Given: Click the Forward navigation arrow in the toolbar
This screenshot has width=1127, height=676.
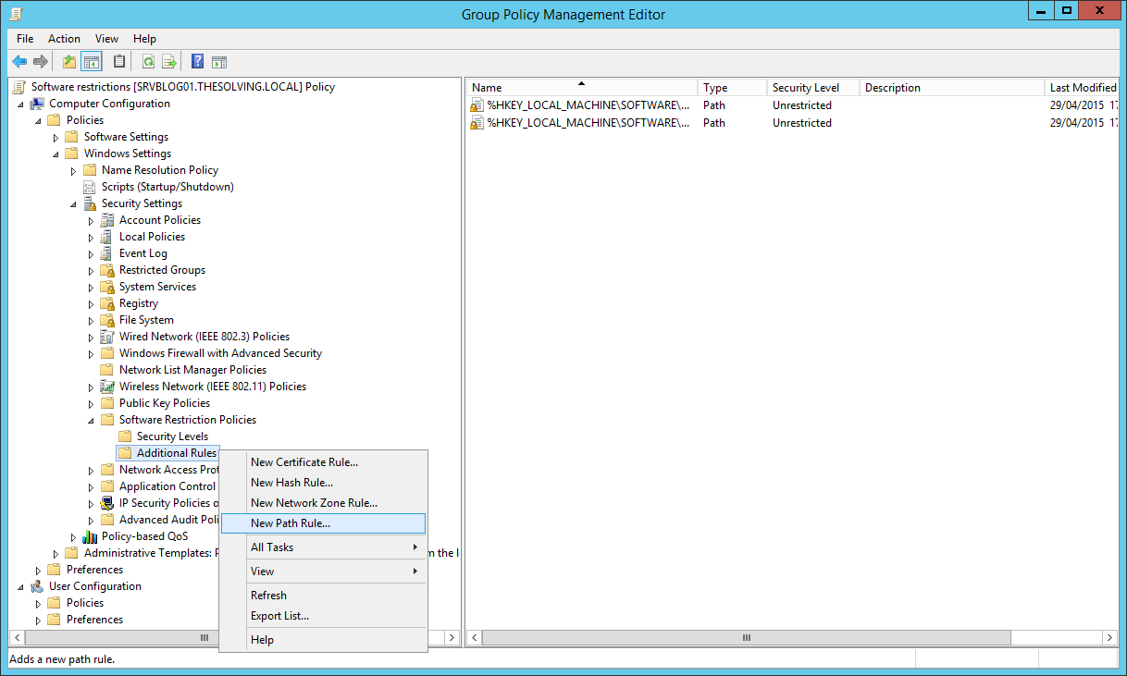Looking at the screenshot, I should [41, 61].
